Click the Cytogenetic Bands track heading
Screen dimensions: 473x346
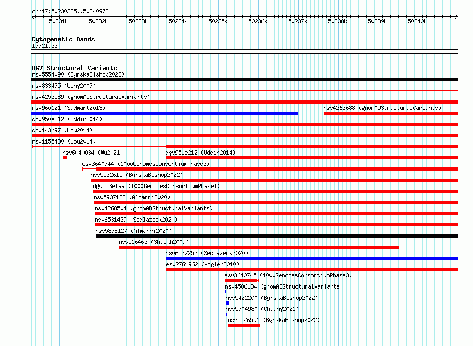[x=63, y=39]
